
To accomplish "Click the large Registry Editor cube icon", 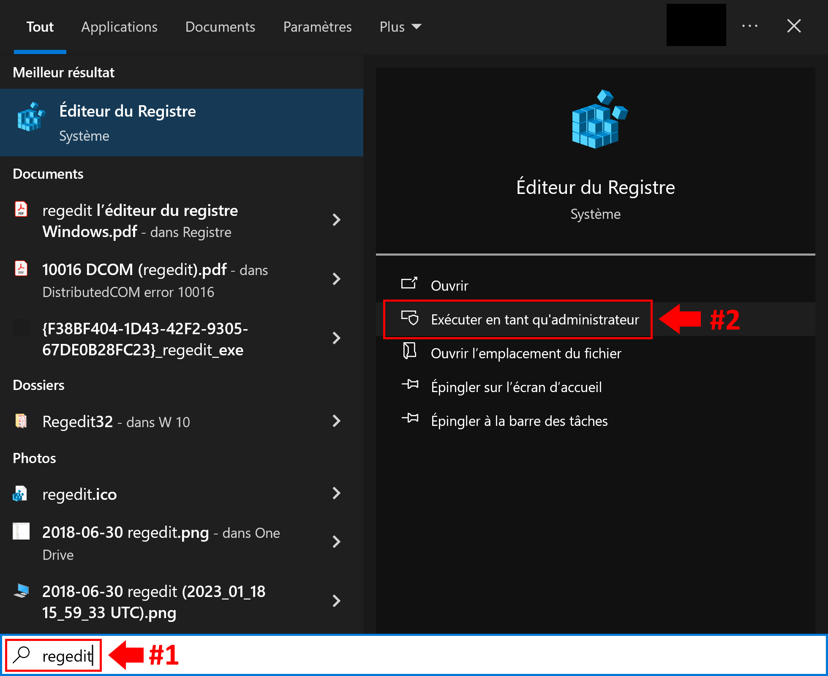I will [600, 119].
